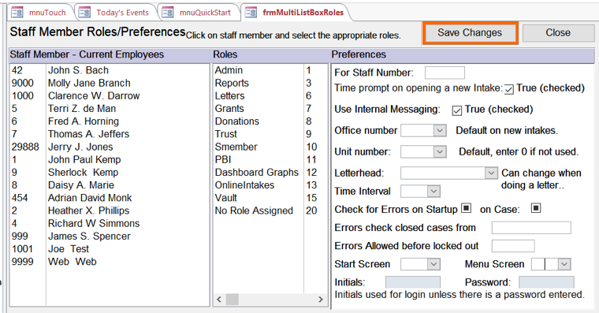Open the Unit number dropdown

coord(440,151)
